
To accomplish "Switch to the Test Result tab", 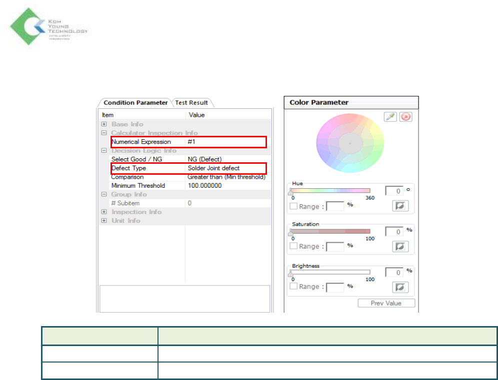I will (191, 103).
